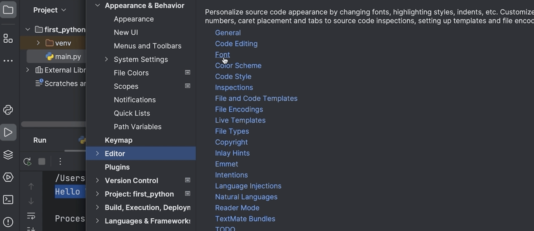
Task: Open the Run tool window icon
Action: point(8,132)
